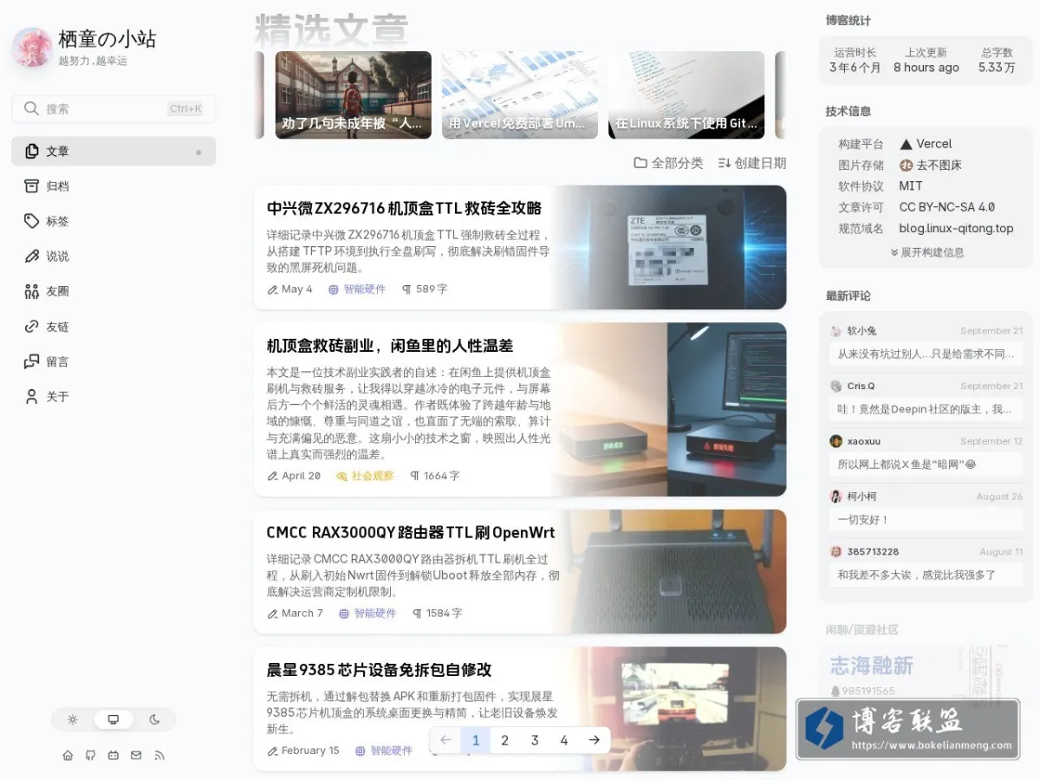
Task: Go to previous page arrow in pagination
Action: pos(445,740)
